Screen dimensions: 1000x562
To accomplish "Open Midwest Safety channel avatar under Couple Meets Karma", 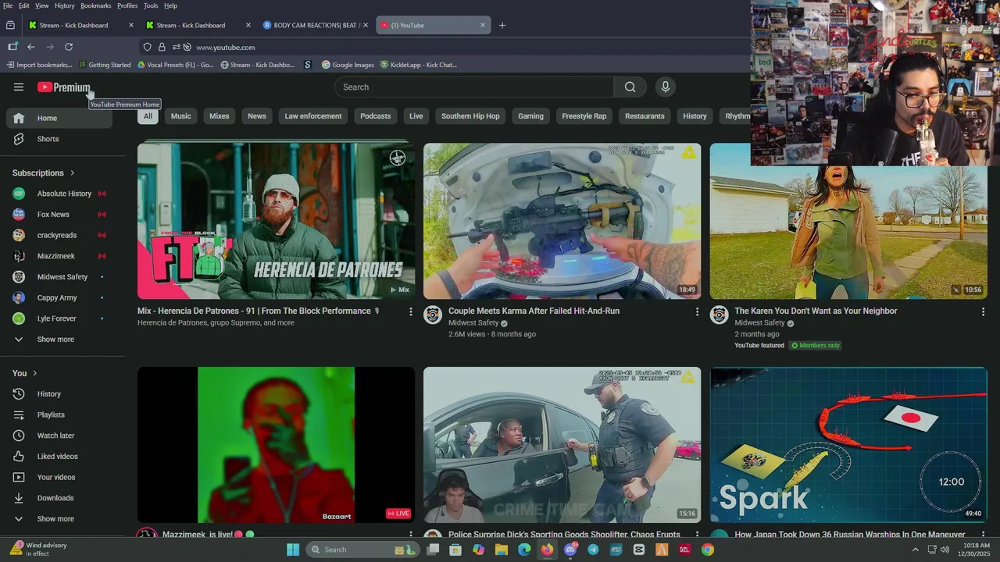I will tap(433, 315).
